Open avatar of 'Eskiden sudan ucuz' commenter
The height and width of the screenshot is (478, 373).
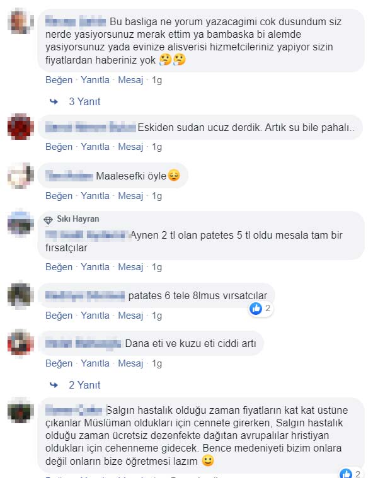click(21, 127)
